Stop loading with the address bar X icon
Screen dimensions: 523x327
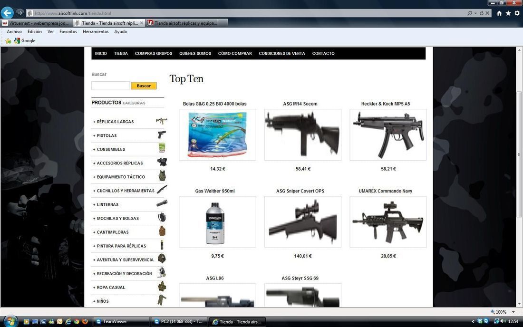point(487,13)
